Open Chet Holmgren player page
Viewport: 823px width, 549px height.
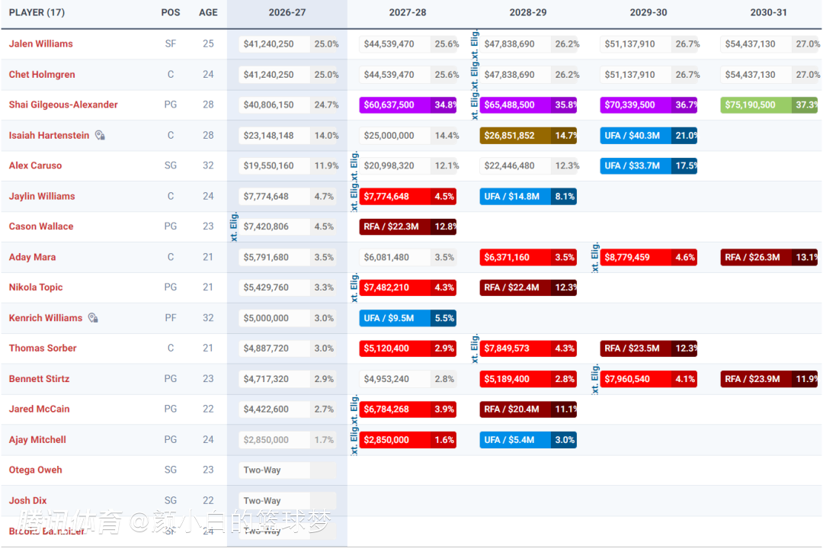pyautogui.click(x=42, y=75)
